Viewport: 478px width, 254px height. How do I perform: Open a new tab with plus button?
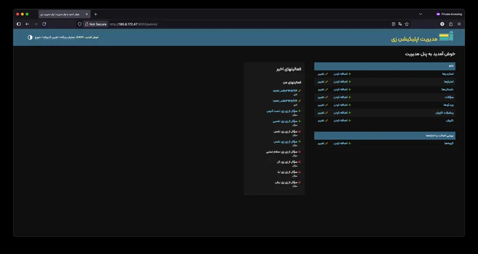pyautogui.click(x=96, y=14)
